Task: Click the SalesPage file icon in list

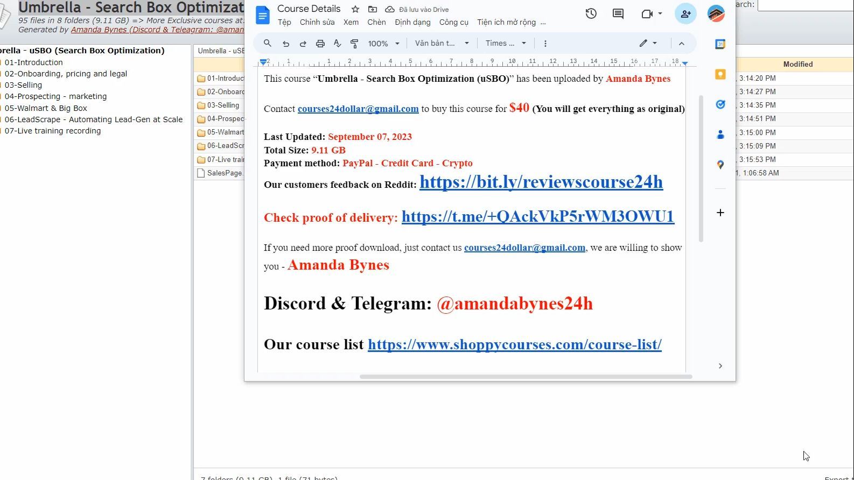Action: click(201, 173)
